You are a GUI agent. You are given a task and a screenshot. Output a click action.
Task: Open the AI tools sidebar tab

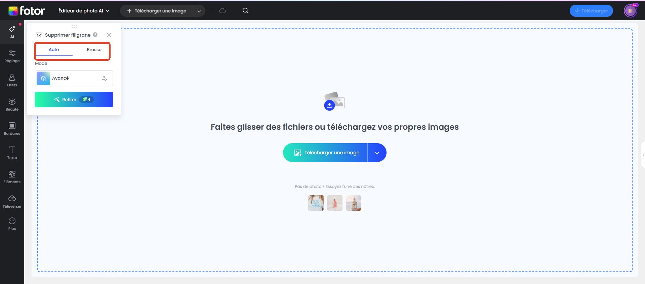pyautogui.click(x=12, y=32)
